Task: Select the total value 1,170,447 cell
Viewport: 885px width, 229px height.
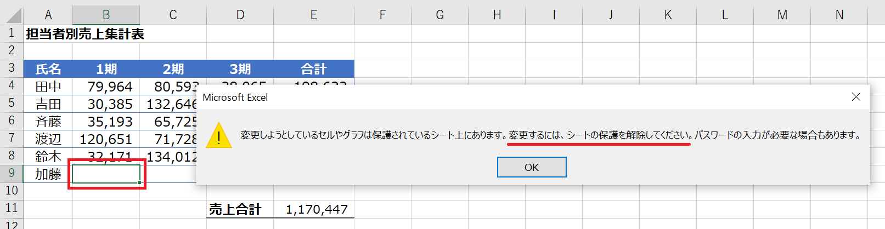Action: point(317,209)
